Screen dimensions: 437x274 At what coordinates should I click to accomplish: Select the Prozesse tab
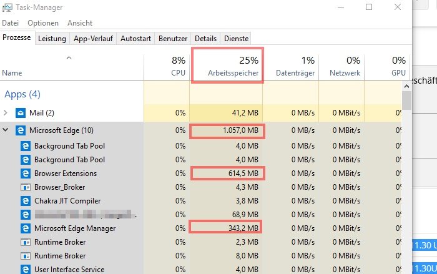pos(17,37)
